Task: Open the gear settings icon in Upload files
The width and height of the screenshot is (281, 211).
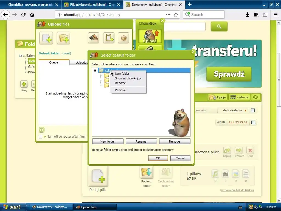Action: (x=124, y=38)
